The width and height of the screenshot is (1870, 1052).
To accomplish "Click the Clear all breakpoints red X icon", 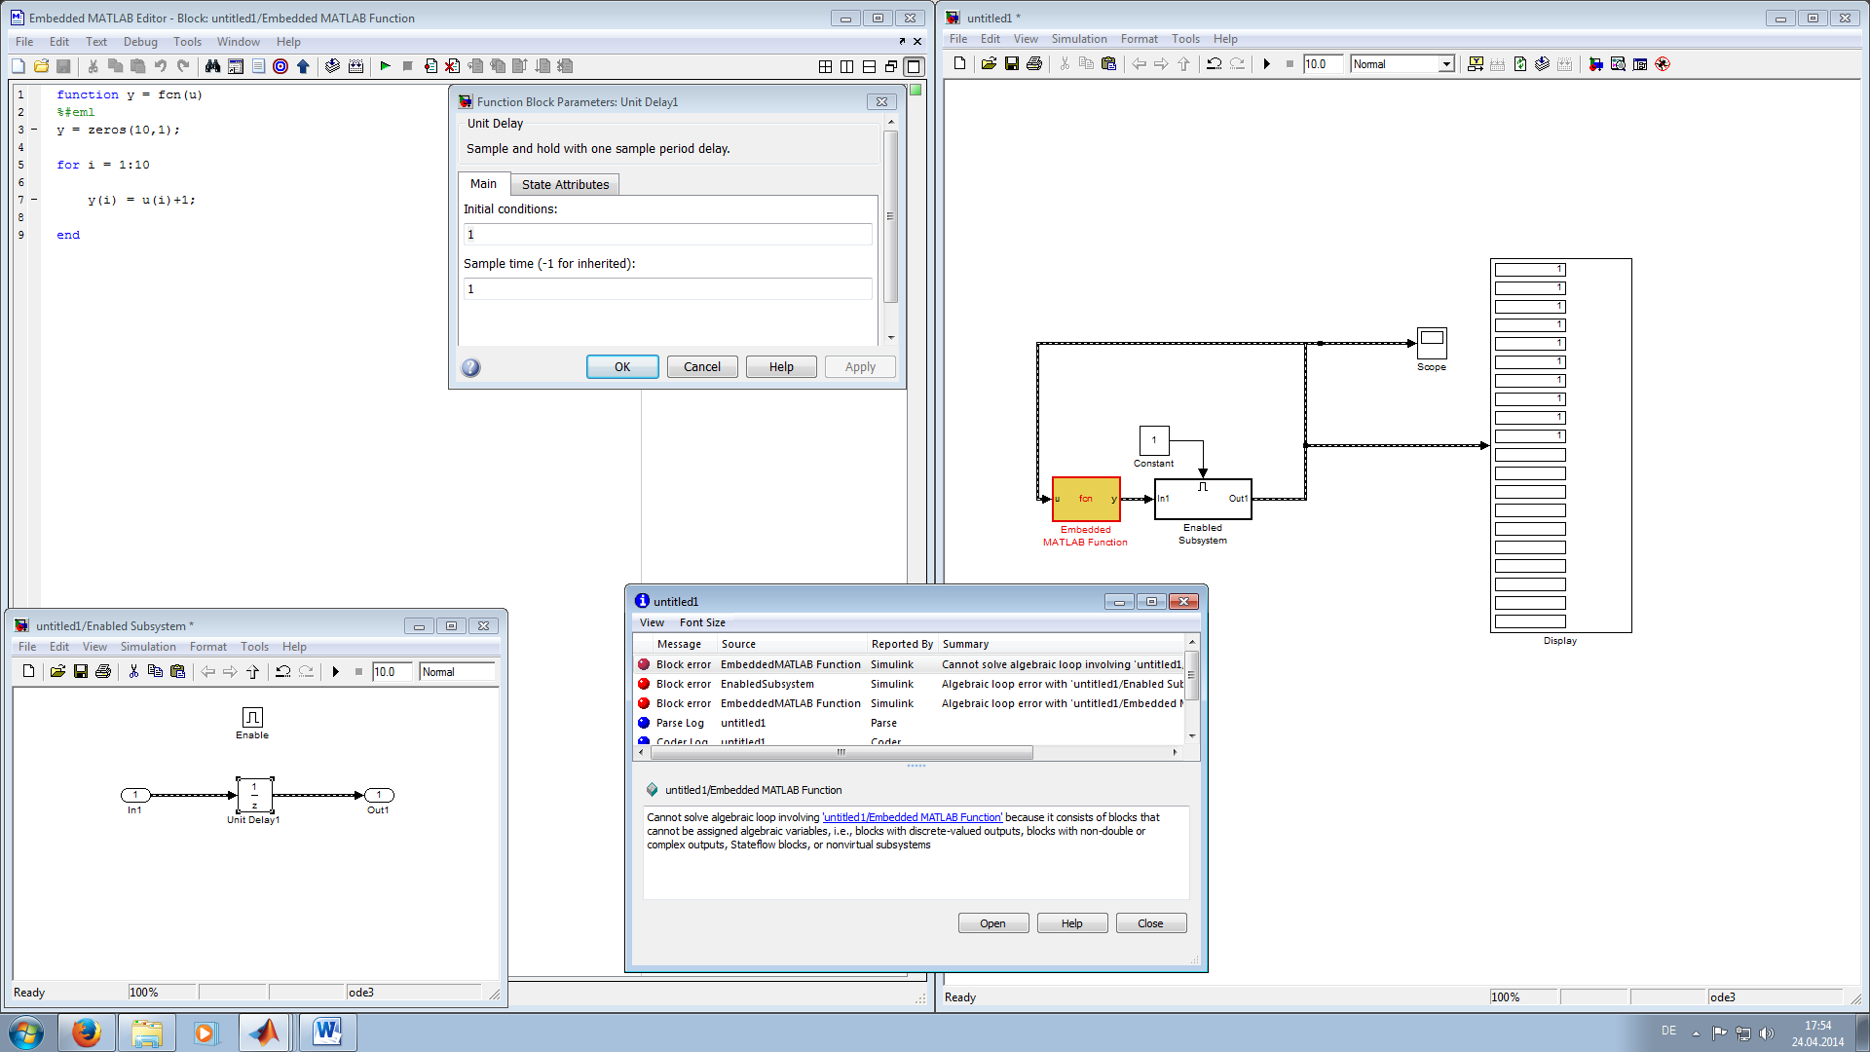I will 453,66.
